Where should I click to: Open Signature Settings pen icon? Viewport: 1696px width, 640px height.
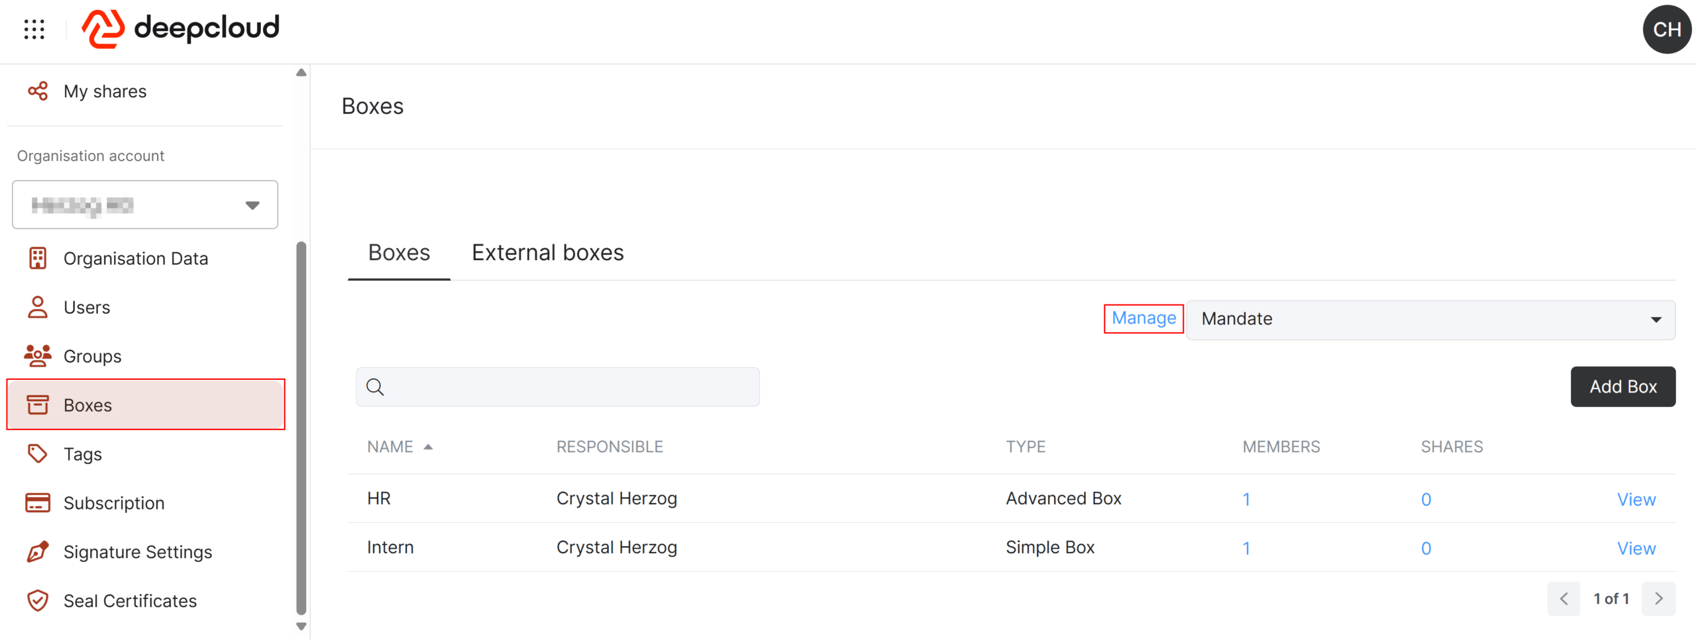pyautogui.click(x=38, y=552)
